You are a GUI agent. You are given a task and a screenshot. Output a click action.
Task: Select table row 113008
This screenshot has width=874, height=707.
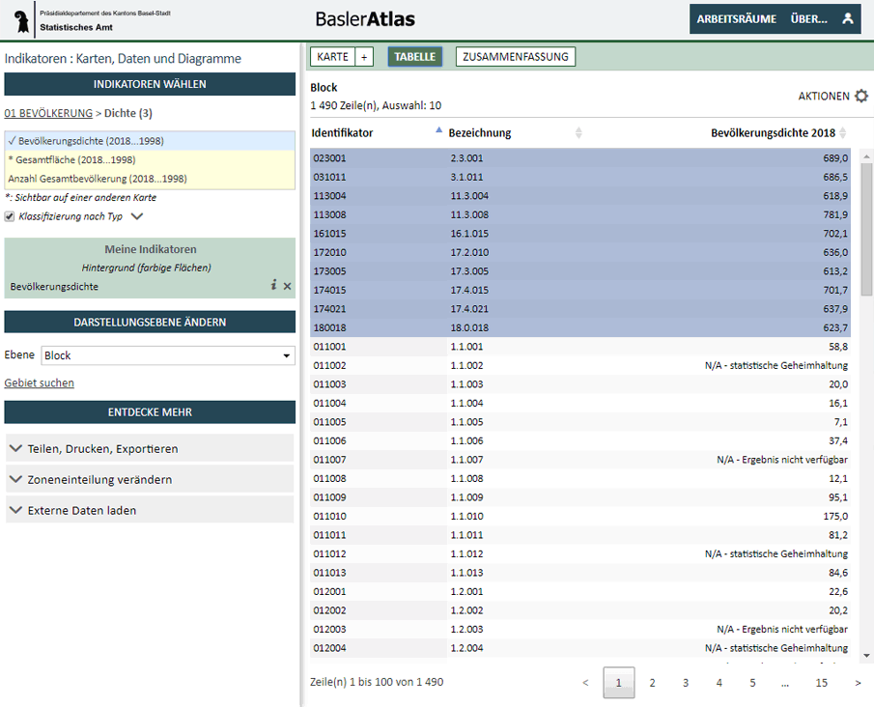coord(580,214)
